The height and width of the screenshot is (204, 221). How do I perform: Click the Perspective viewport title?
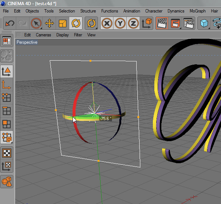(x=27, y=42)
